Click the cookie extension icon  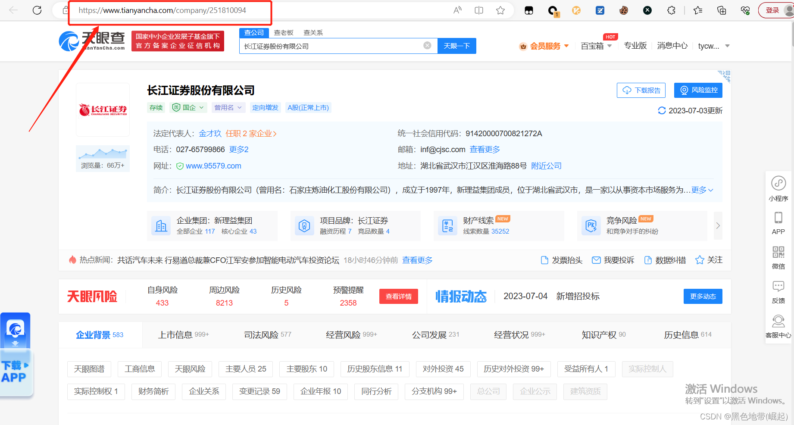click(x=624, y=10)
